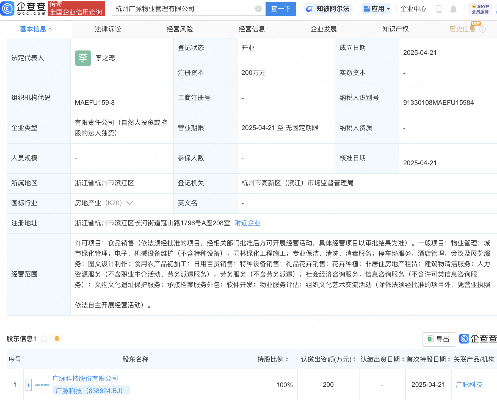Select the 200 subscribed capital cell
The image size is (497, 400).
328,385
